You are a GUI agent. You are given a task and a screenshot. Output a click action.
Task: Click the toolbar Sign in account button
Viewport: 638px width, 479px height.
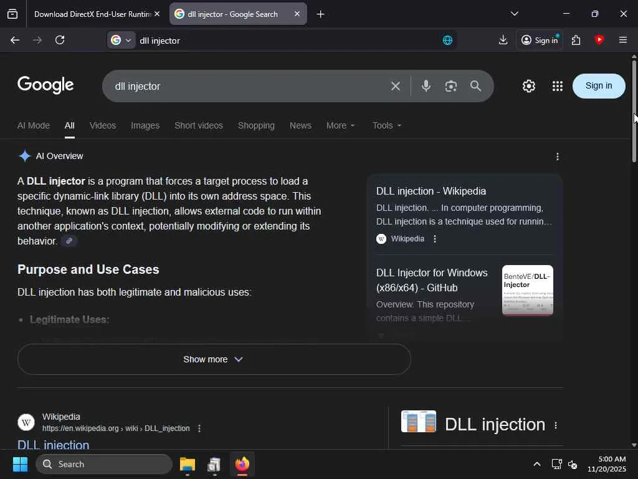[x=539, y=40]
